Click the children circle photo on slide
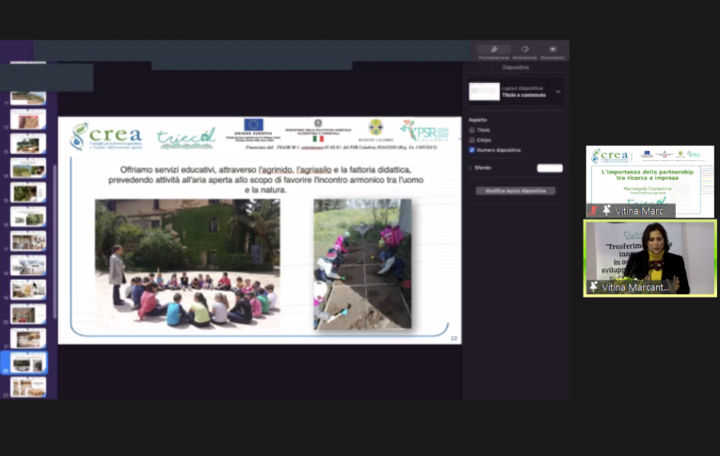720x456 pixels. point(186,264)
